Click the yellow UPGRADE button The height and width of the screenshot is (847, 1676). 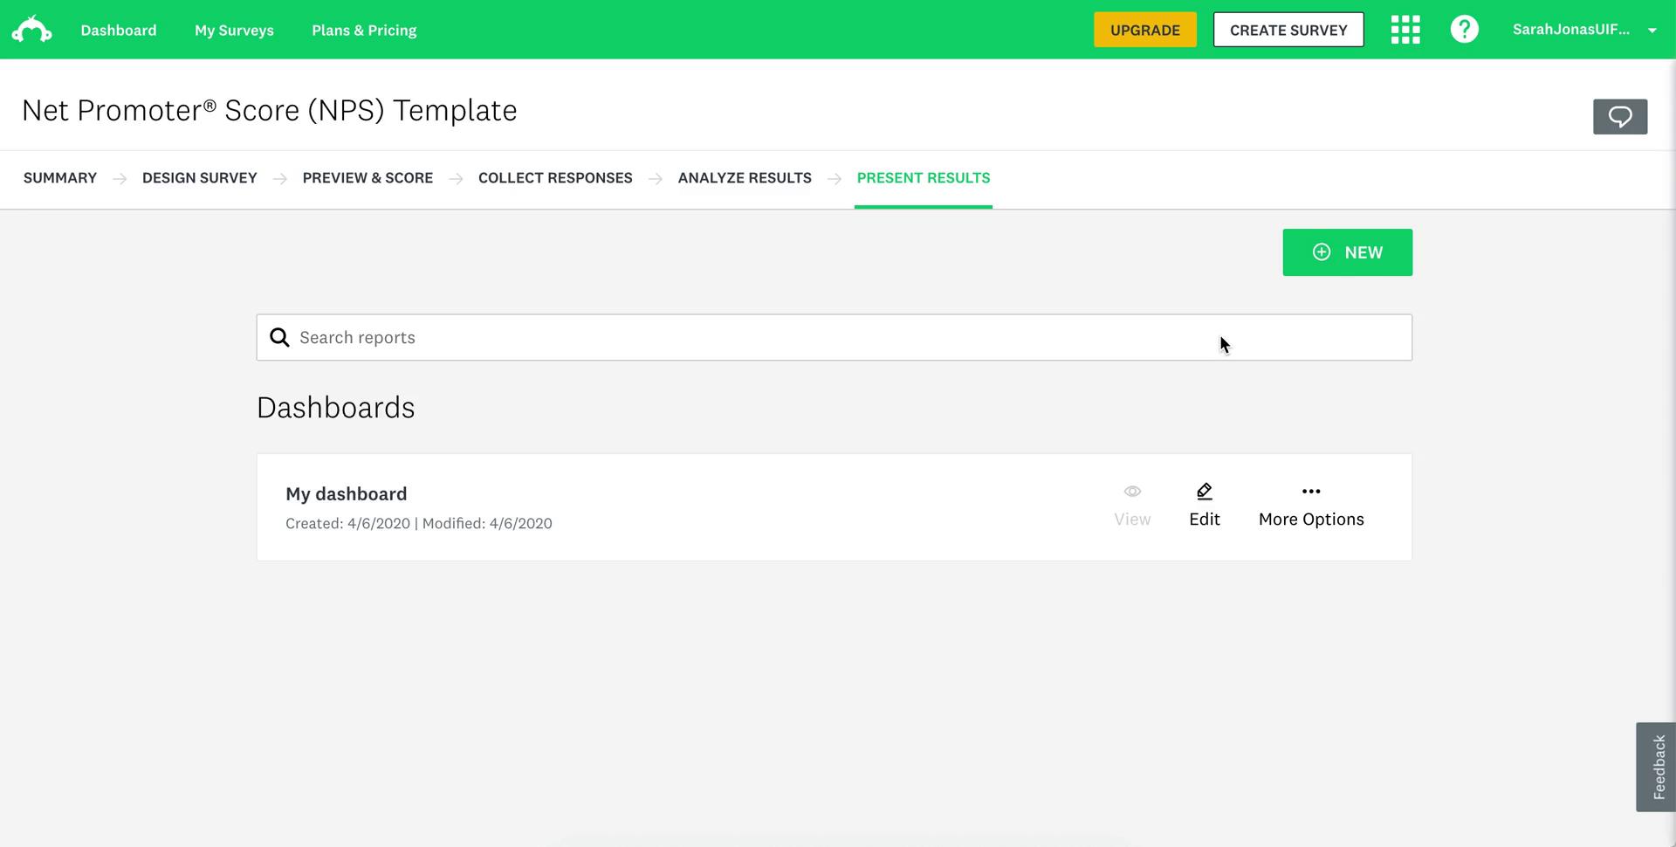click(1145, 30)
